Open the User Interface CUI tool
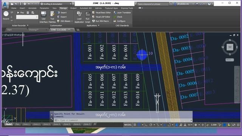Screen dimensions: 242x136 click(x=43, y=17)
